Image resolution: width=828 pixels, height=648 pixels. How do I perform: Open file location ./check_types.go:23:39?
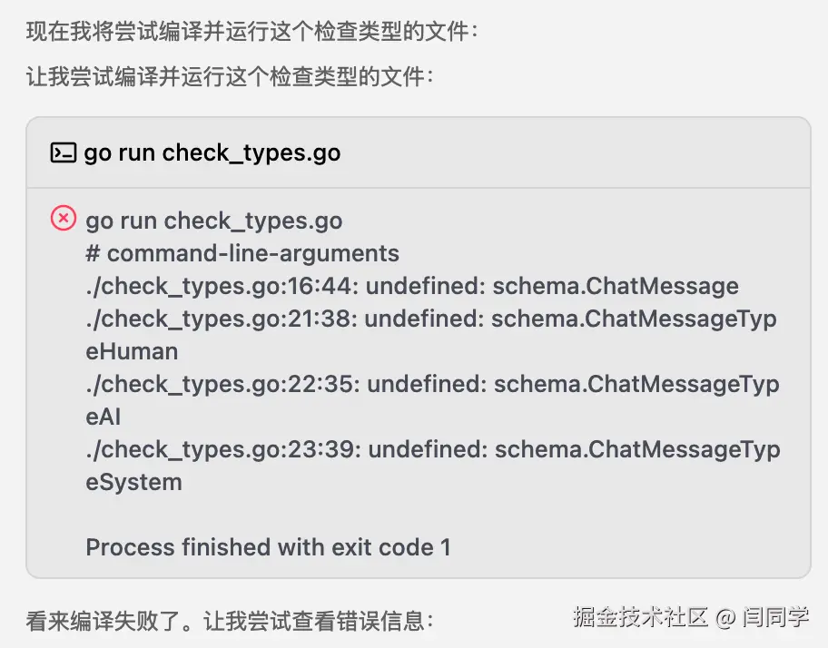pyautogui.click(x=223, y=449)
